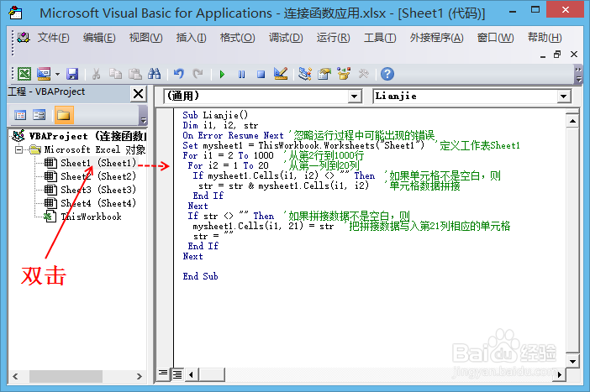Open the 文件(F) menu

54,38
